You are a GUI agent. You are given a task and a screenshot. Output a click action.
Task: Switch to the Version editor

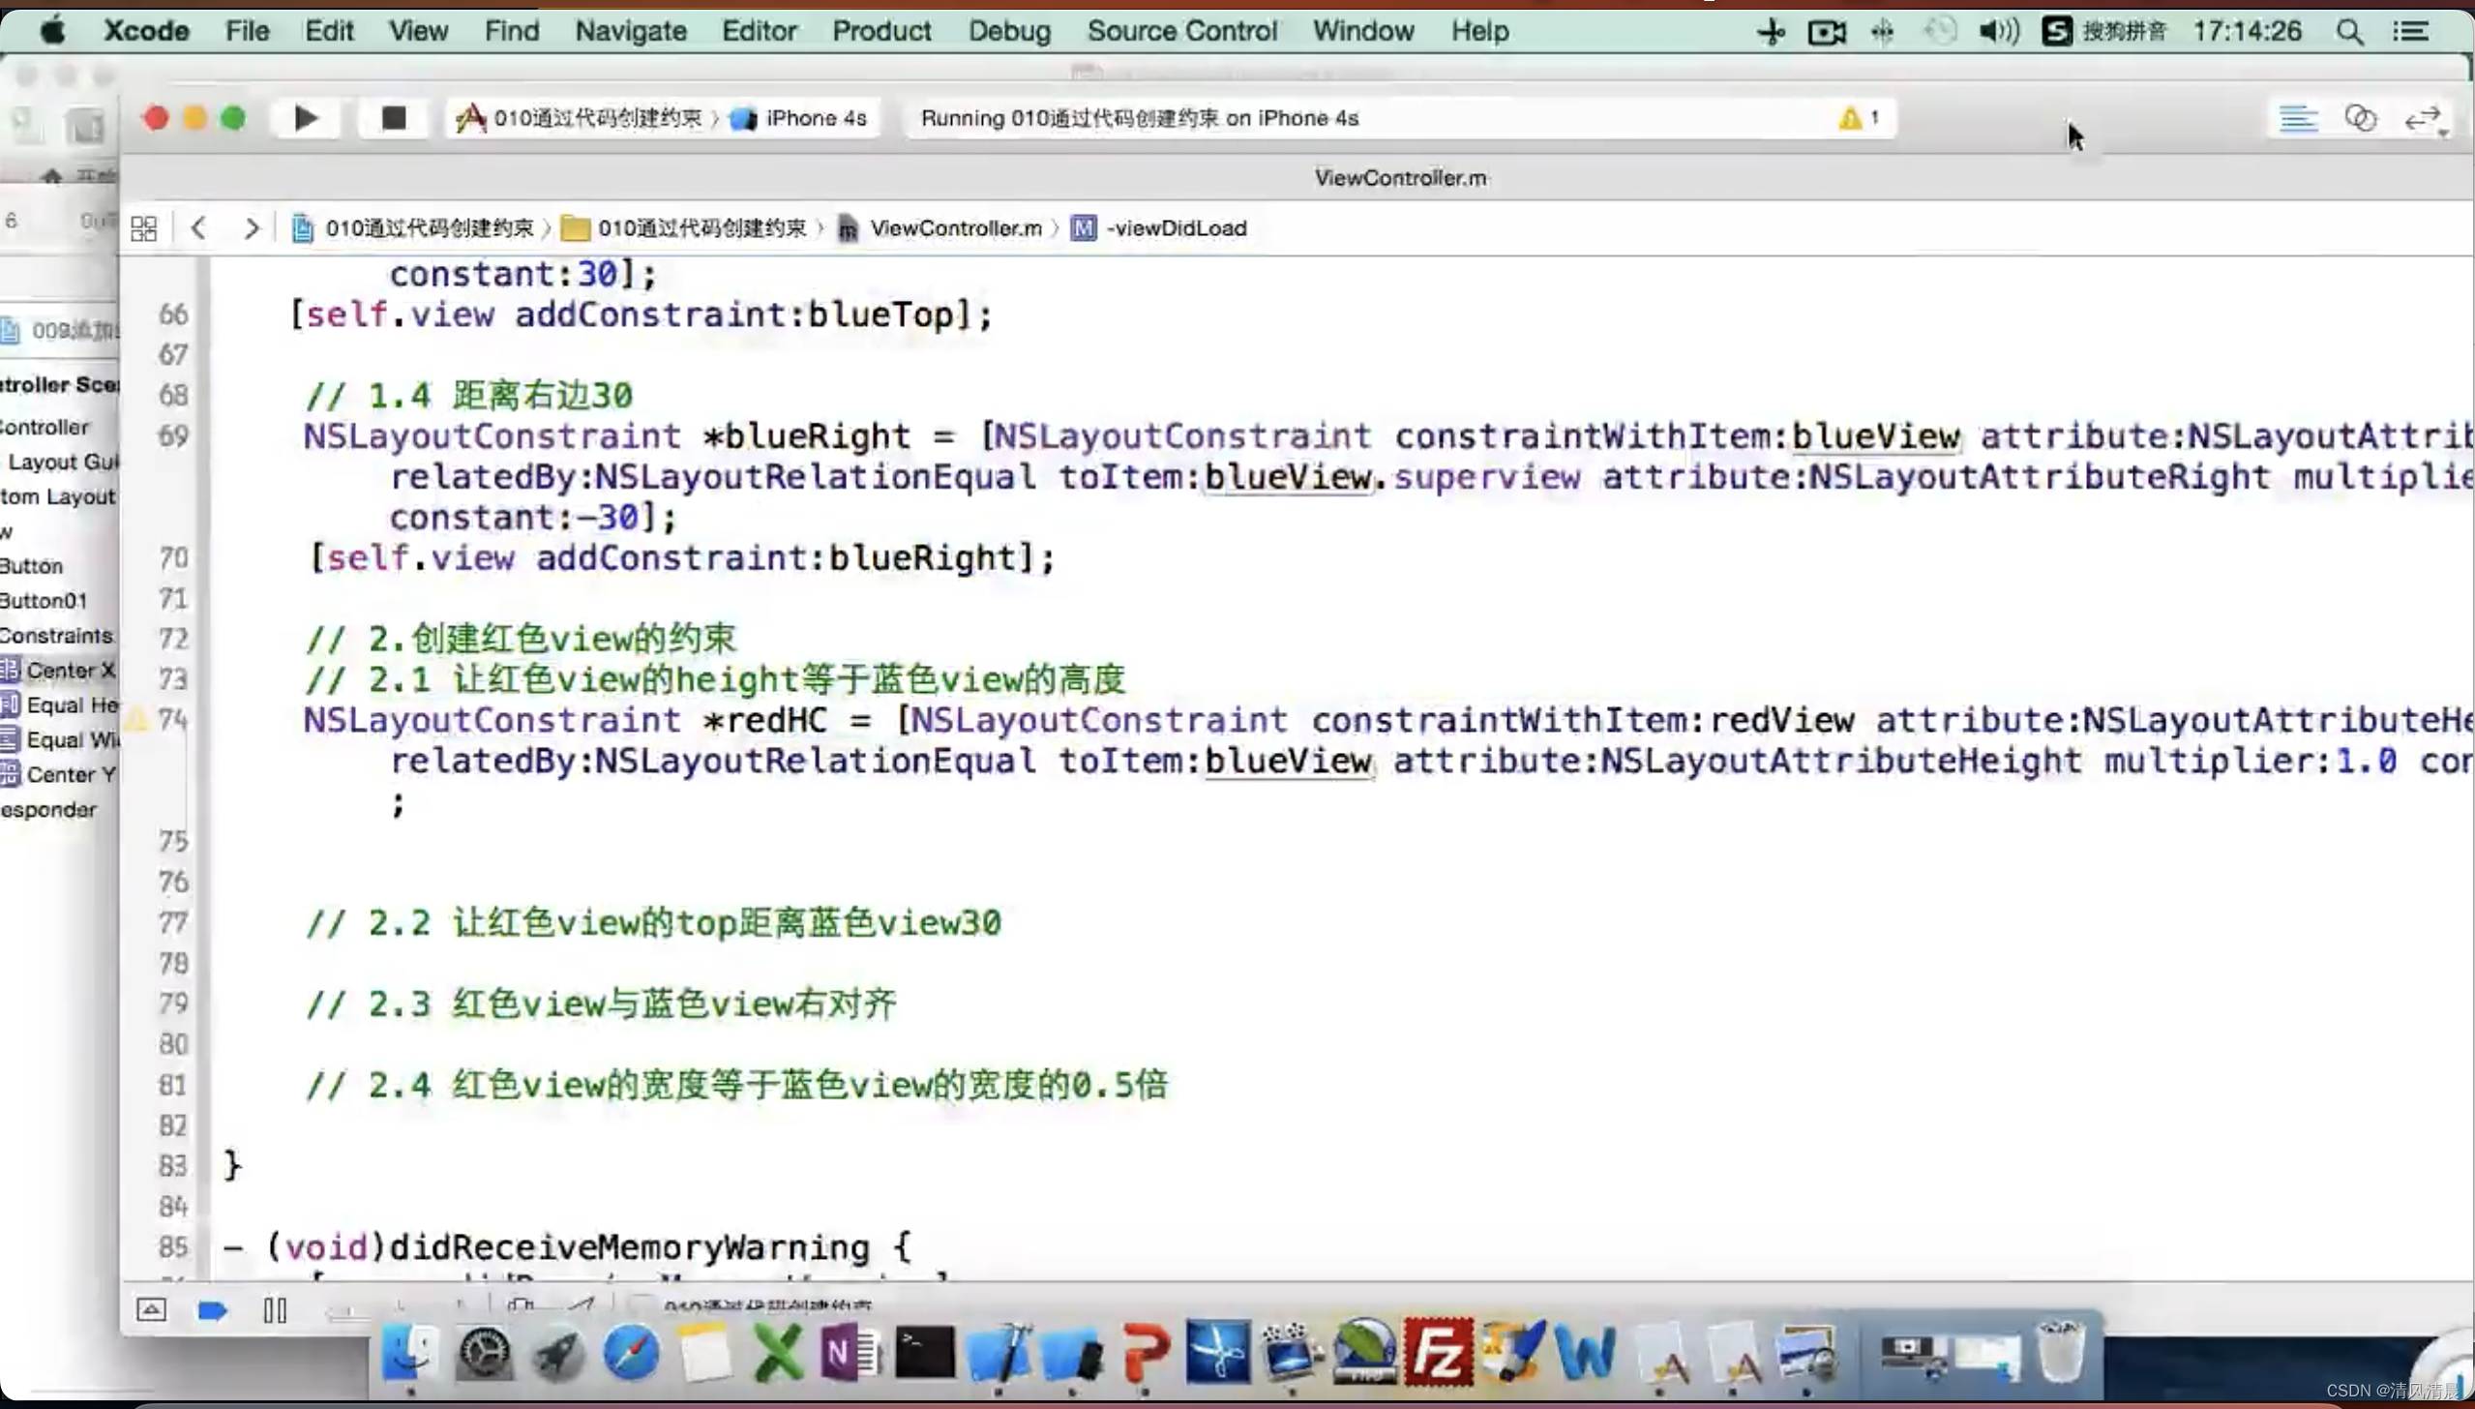2422,119
